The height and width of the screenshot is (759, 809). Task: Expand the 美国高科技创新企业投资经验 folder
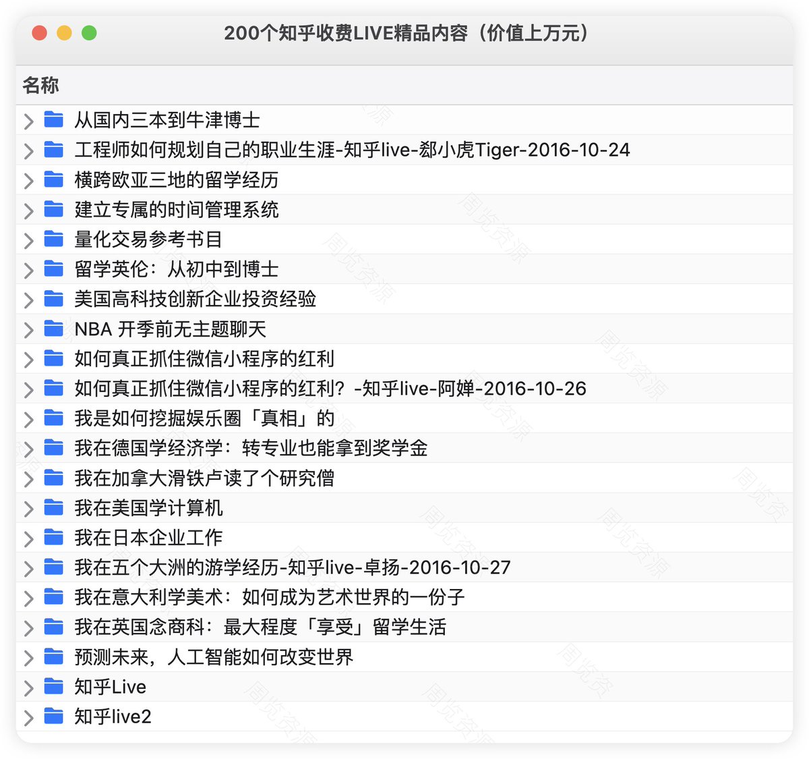28,300
